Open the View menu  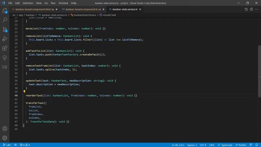[x=39, y=3]
